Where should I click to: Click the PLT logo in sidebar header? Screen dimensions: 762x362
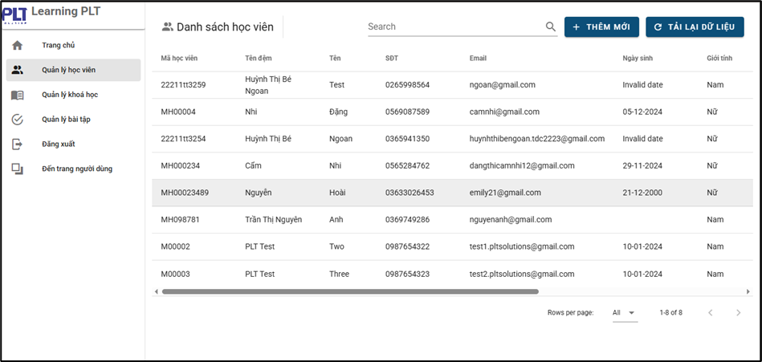click(x=14, y=14)
